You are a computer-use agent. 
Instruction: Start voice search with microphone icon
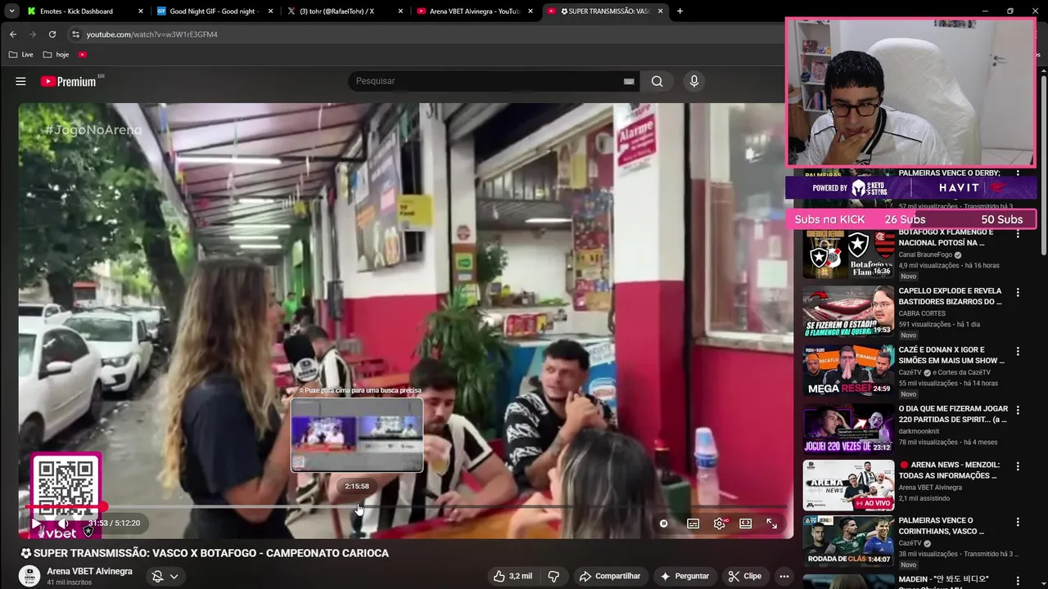click(693, 81)
